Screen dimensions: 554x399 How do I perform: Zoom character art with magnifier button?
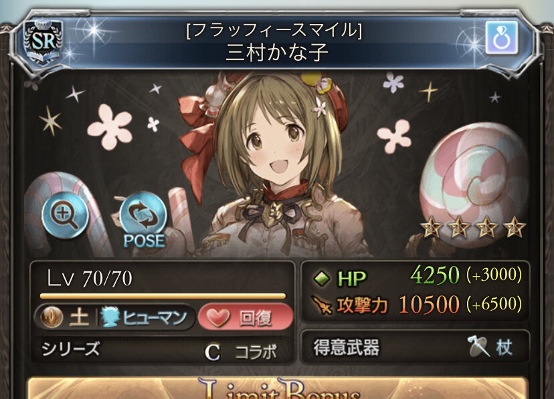point(65,215)
